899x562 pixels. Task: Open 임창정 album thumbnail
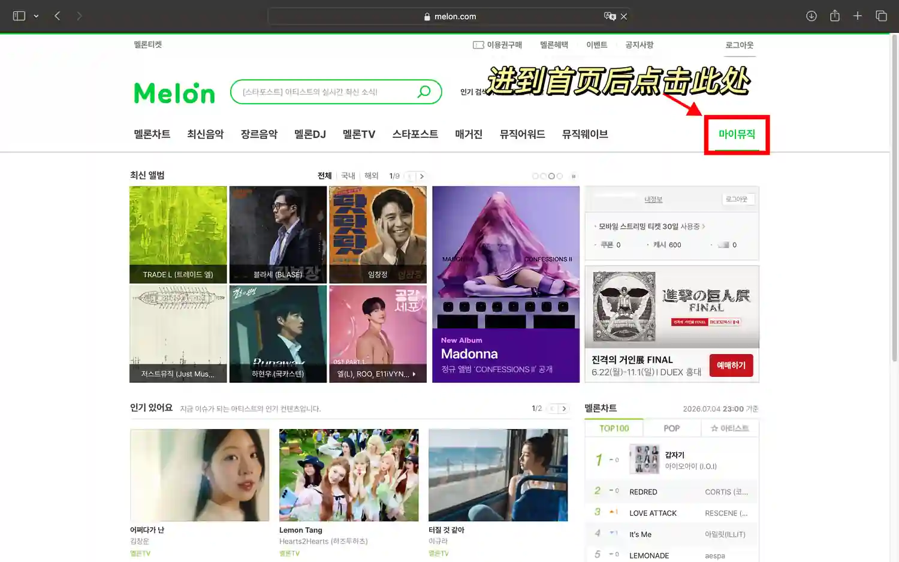tap(378, 234)
